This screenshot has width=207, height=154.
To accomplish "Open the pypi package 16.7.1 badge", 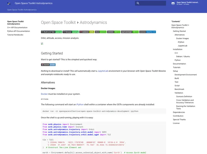I will coord(130,32).
